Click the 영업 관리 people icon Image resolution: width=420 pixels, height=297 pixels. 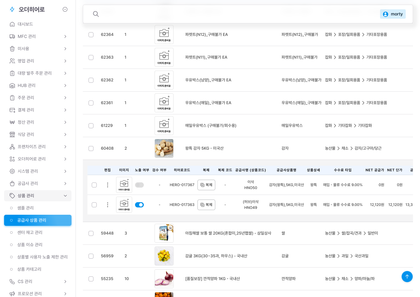(x=12, y=61)
